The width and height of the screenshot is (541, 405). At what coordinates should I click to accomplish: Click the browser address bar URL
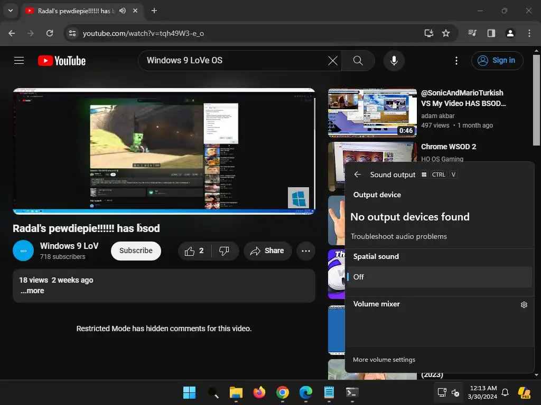coord(143,33)
